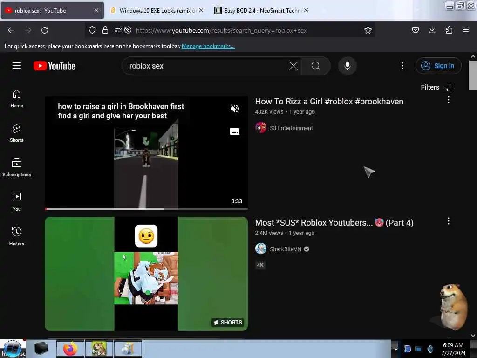Open the Shorts video thumbnail with green background

(x=146, y=274)
